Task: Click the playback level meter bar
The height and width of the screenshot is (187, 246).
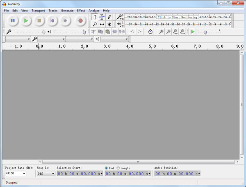Action: coord(178,24)
